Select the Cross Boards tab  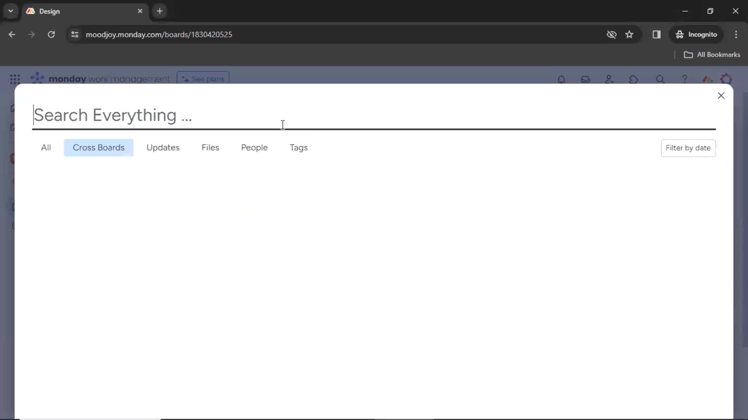click(99, 148)
